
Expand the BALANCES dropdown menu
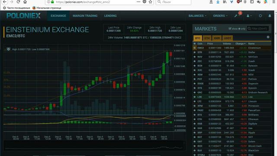click(x=197, y=16)
